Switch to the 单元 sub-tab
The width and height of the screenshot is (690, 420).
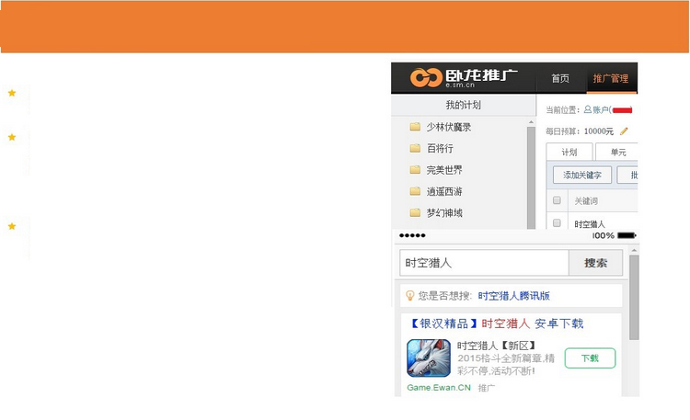(x=617, y=153)
